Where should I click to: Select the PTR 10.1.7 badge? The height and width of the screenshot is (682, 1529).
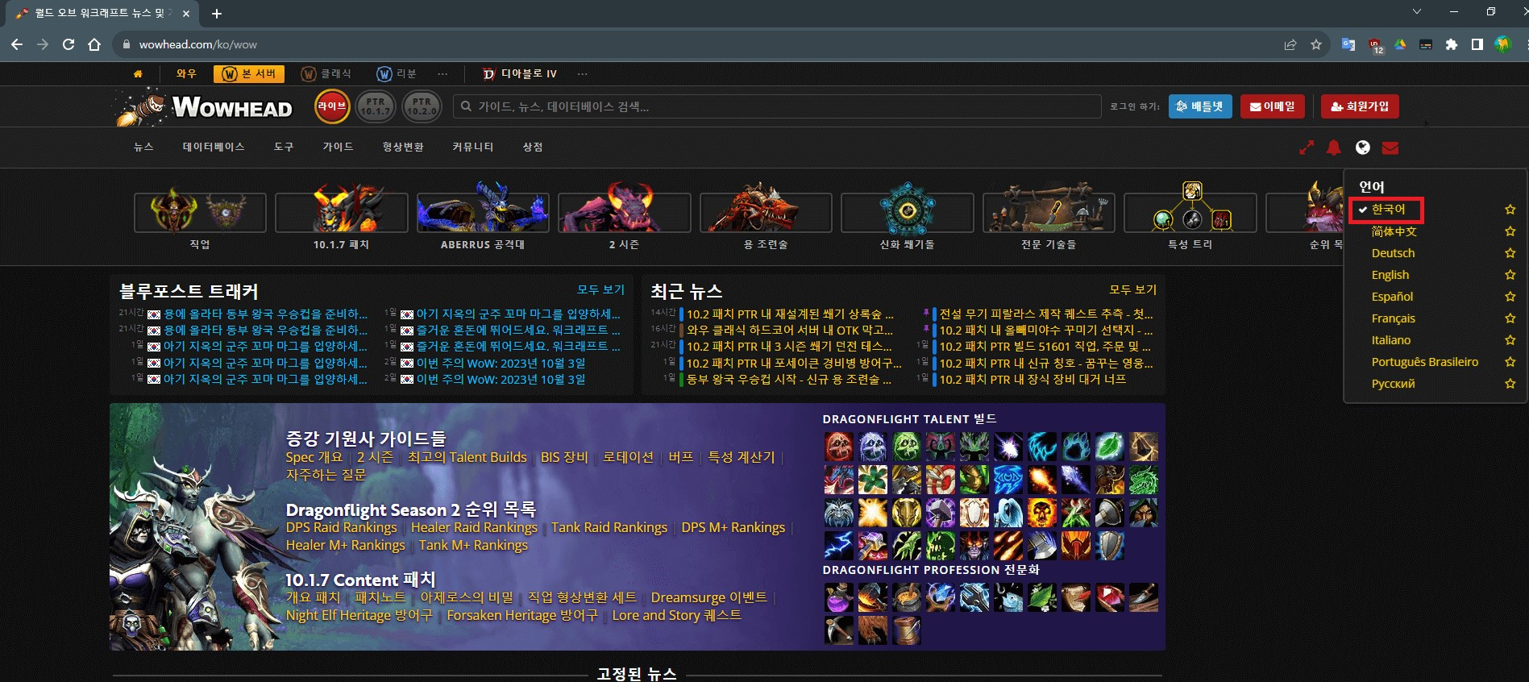point(376,106)
